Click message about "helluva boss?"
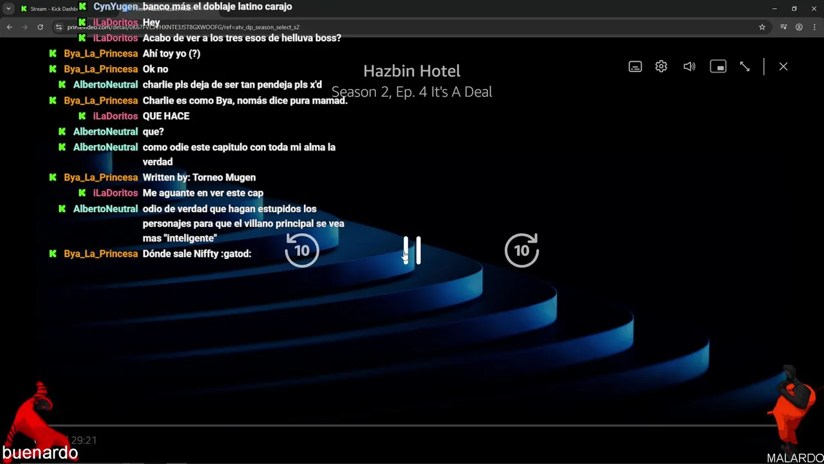 (x=242, y=38)
